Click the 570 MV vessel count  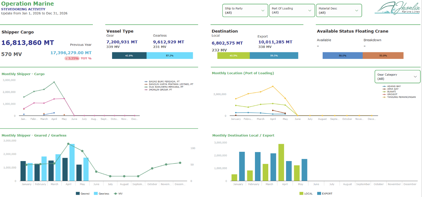[x=11, y=54]
